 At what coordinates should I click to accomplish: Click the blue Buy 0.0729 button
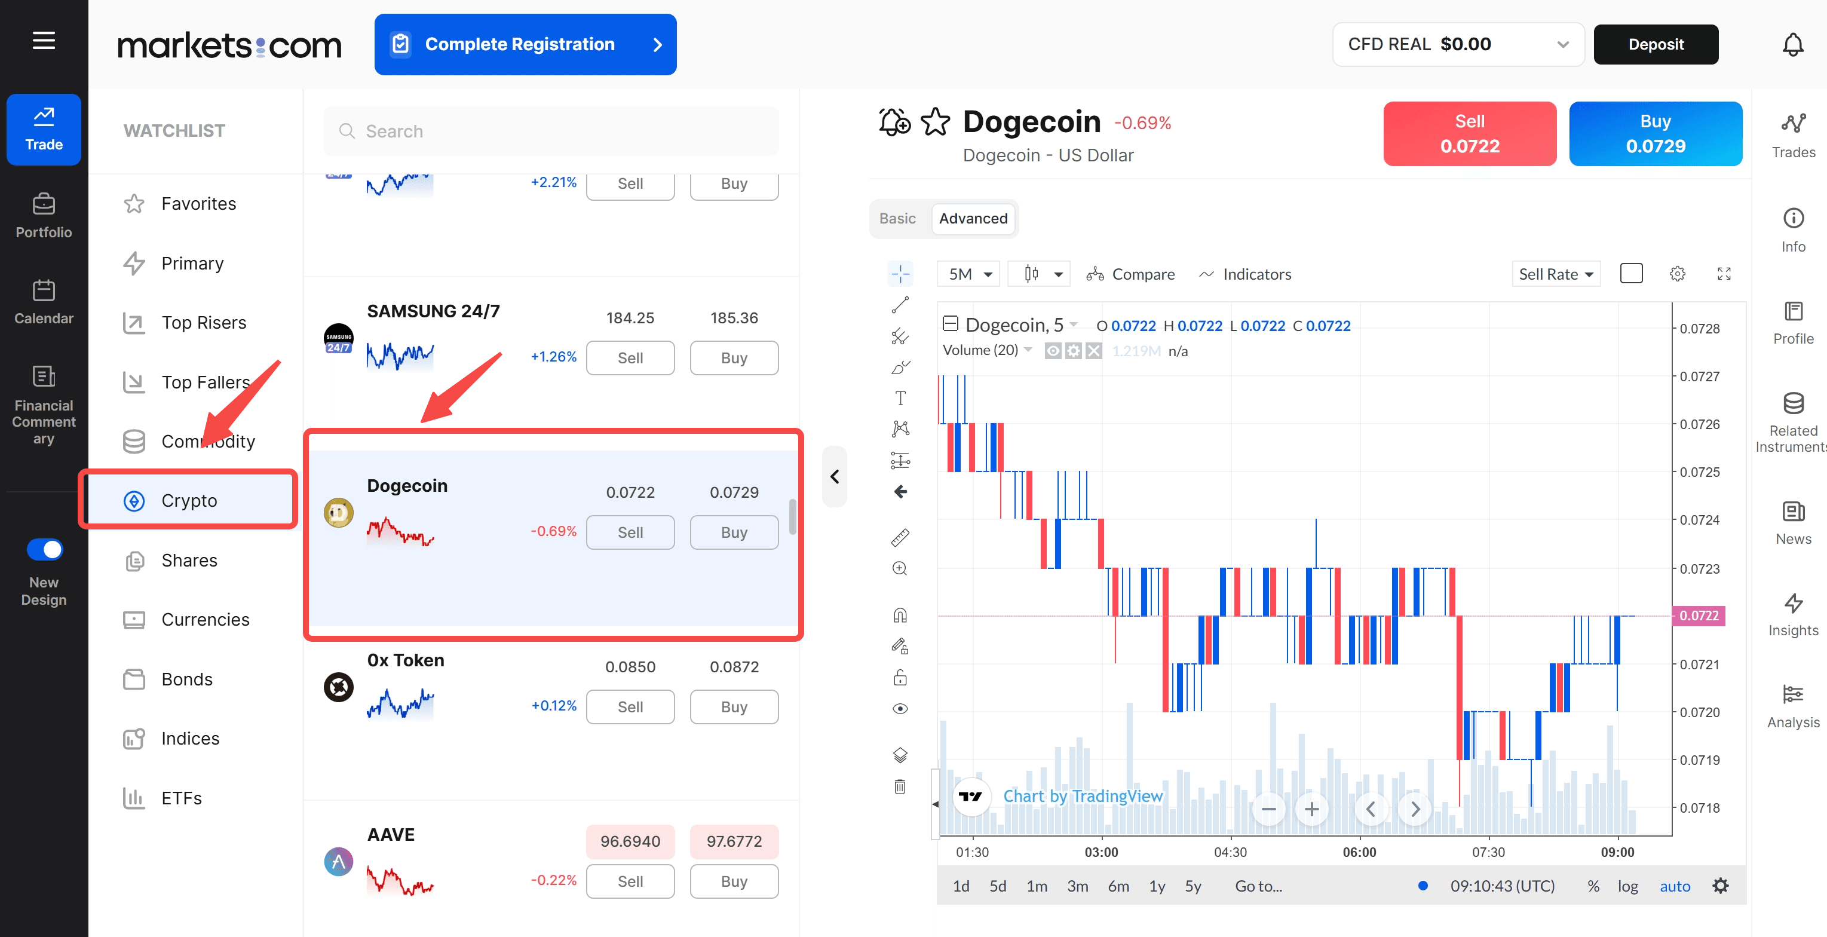click(x=1655, y=133)
